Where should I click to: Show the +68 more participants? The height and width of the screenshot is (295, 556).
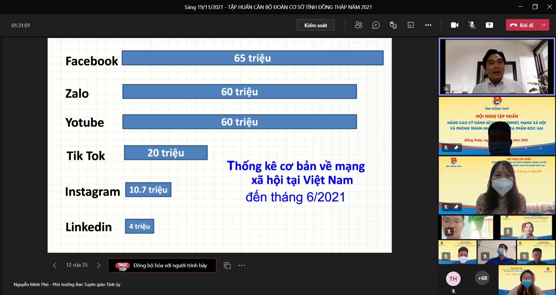[482, 278]
